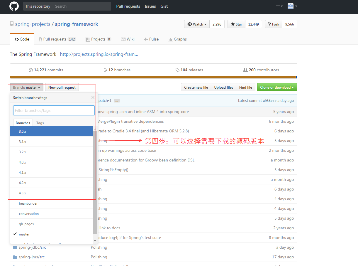
Task: Open the spring-framework repository link
Action: [77, 24]
